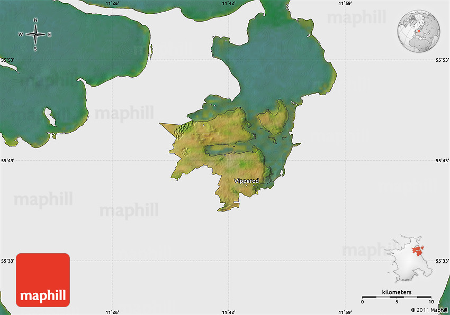This screenshot has width=450, height=315.
Task: Click the 55°53' latitude label on right
Action: (x=442, y=60)
